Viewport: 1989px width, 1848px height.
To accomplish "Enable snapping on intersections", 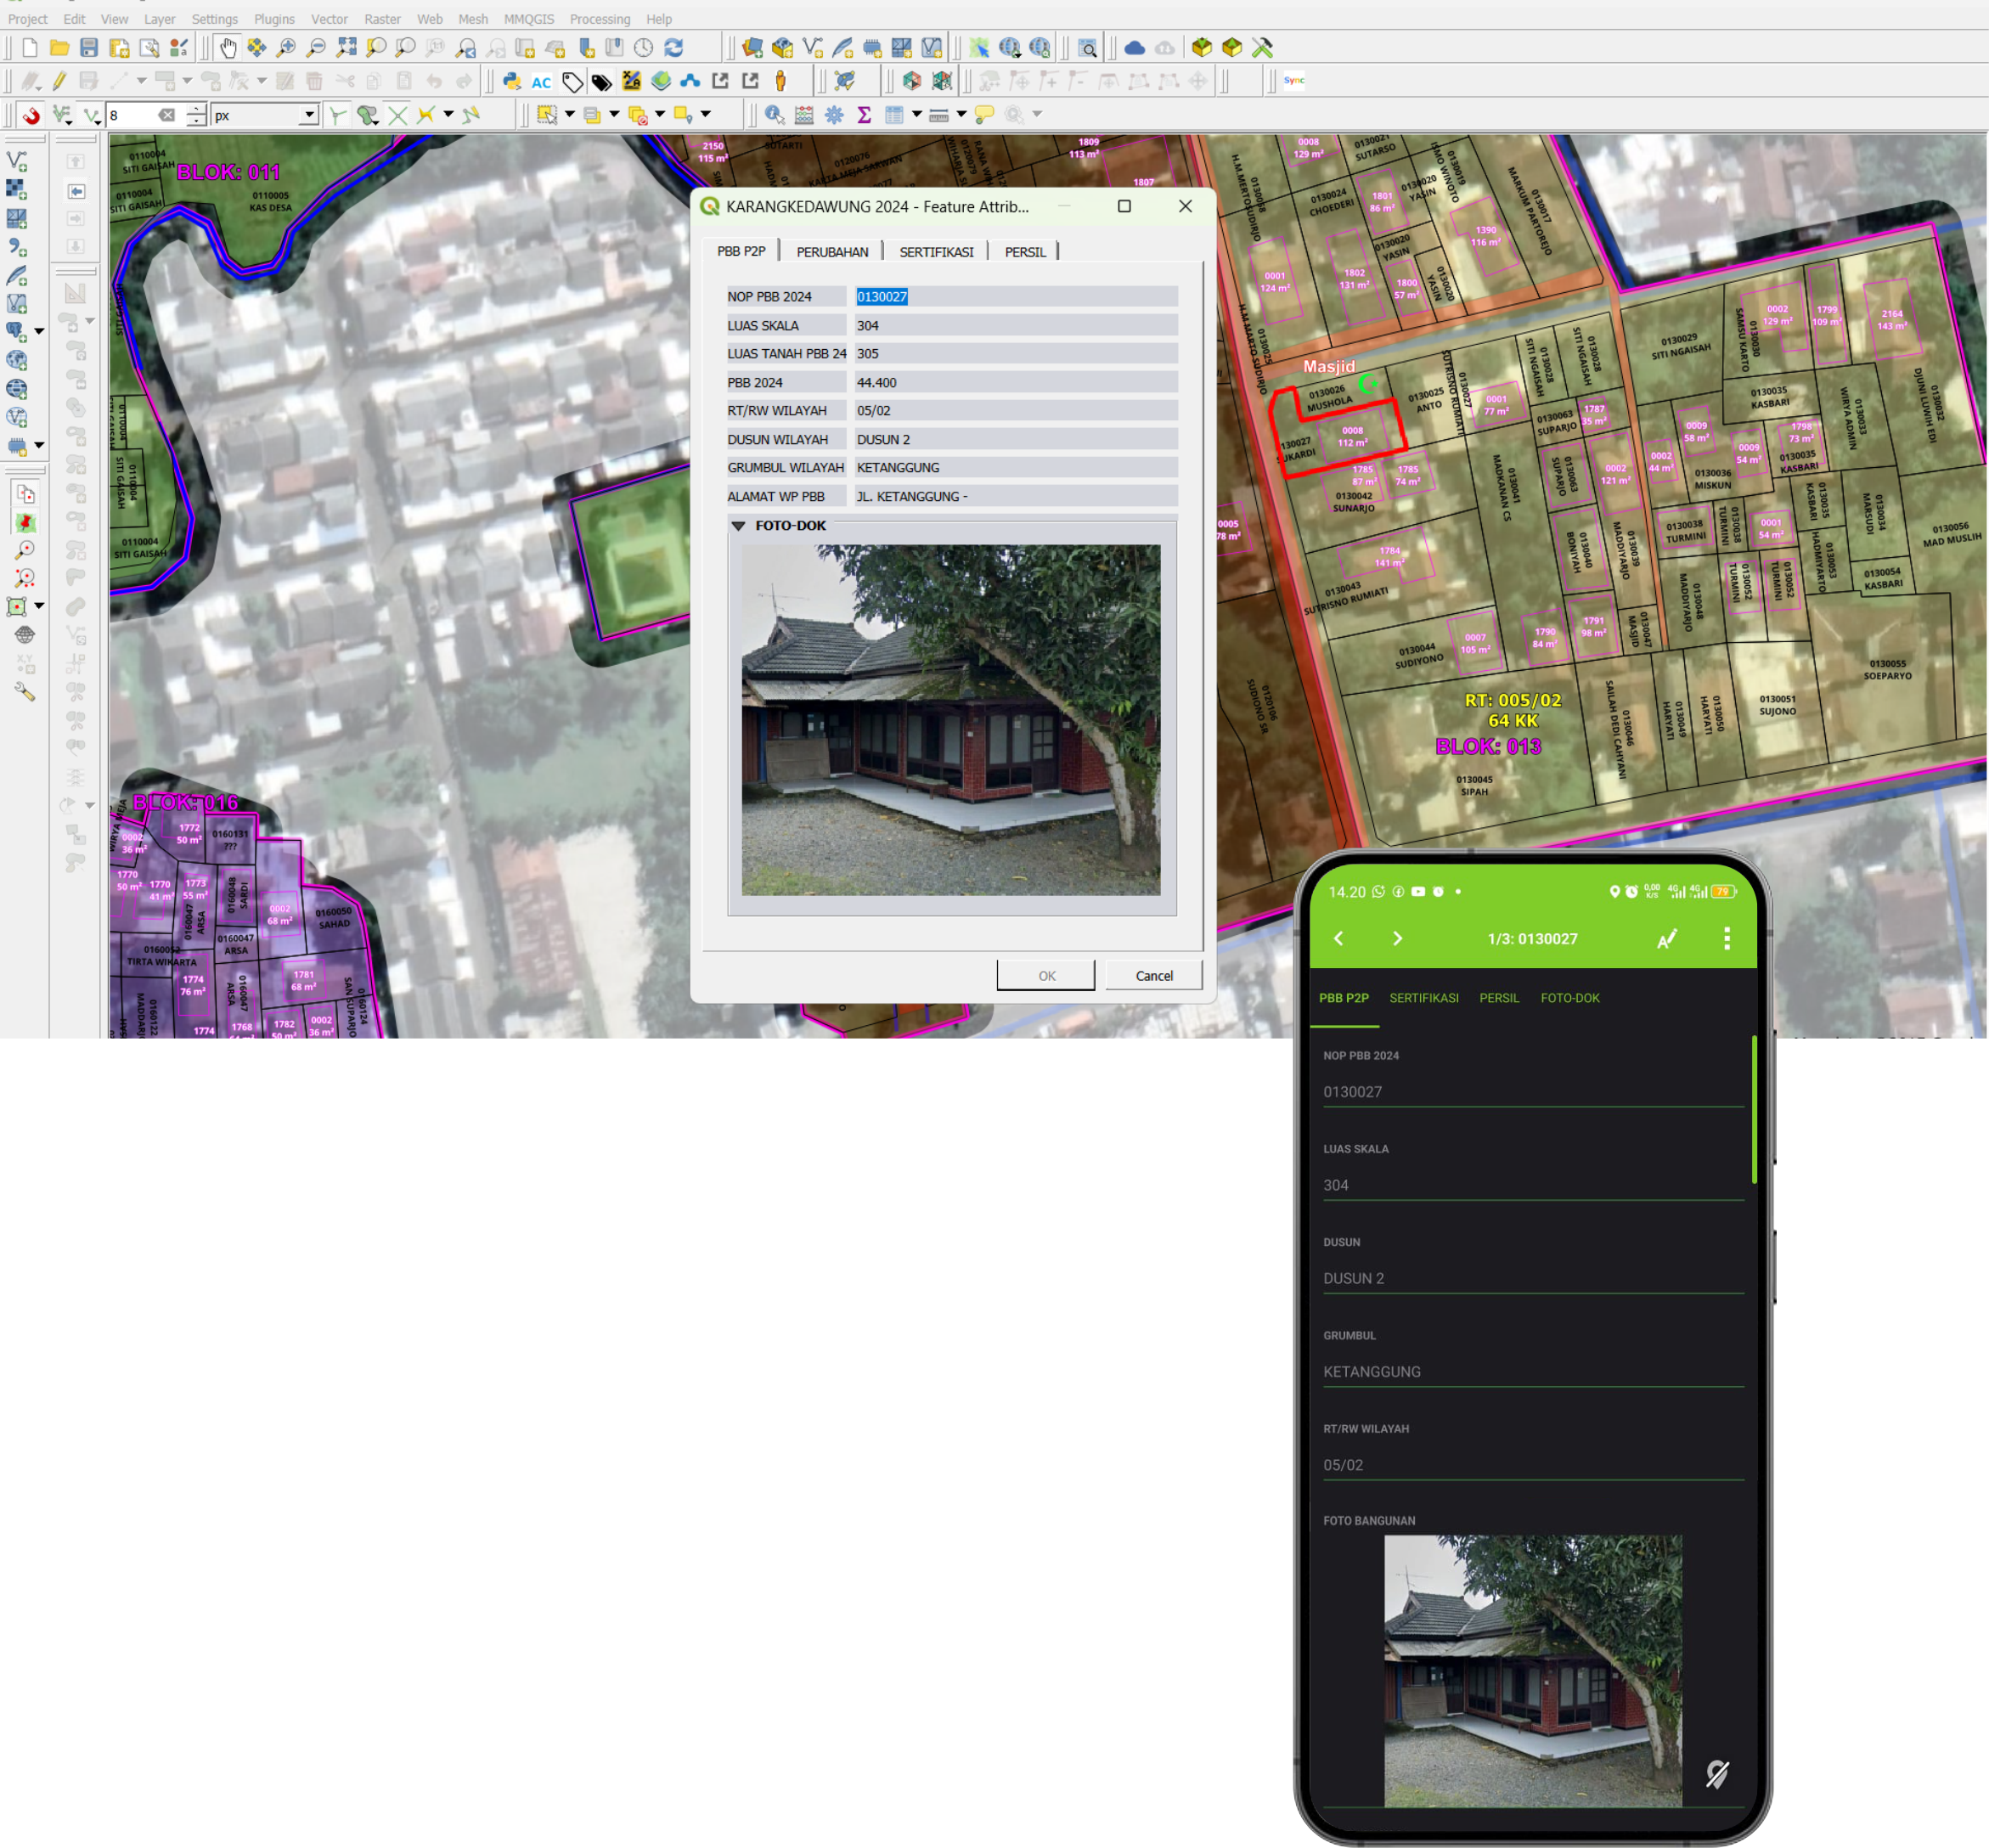I will (398, 115).
